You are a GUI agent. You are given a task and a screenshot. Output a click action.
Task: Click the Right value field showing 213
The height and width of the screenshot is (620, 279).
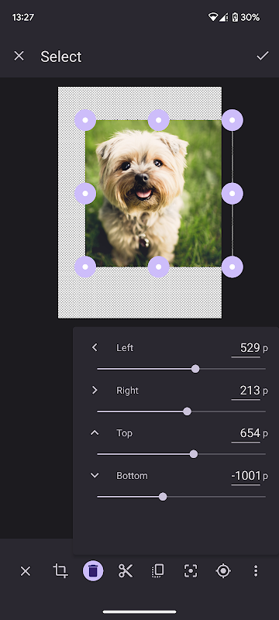tap(246, 391)
